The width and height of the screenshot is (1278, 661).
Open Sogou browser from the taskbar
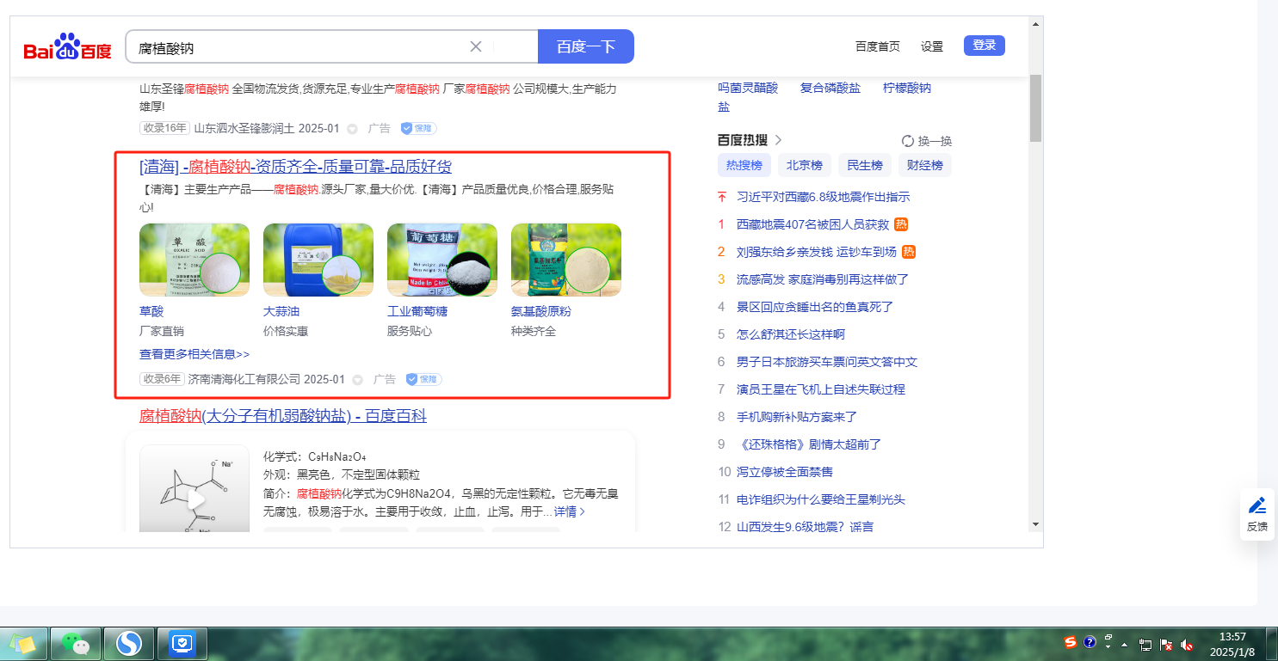tap(129, 643)
